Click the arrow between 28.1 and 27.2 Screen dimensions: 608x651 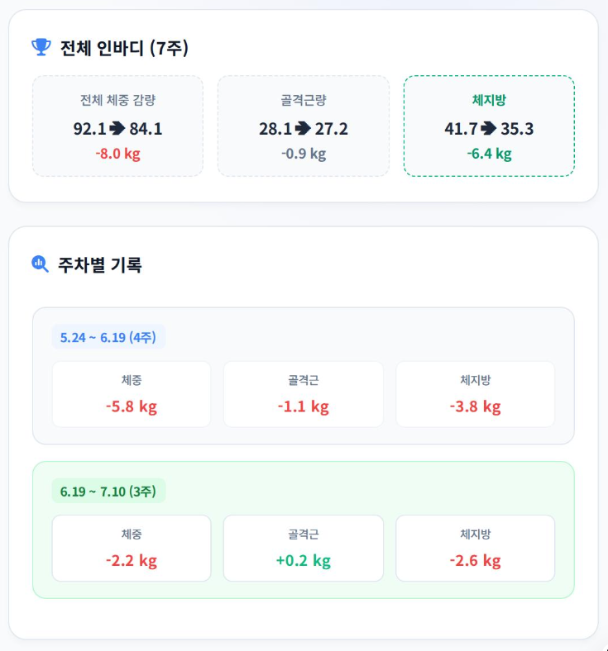303,128
